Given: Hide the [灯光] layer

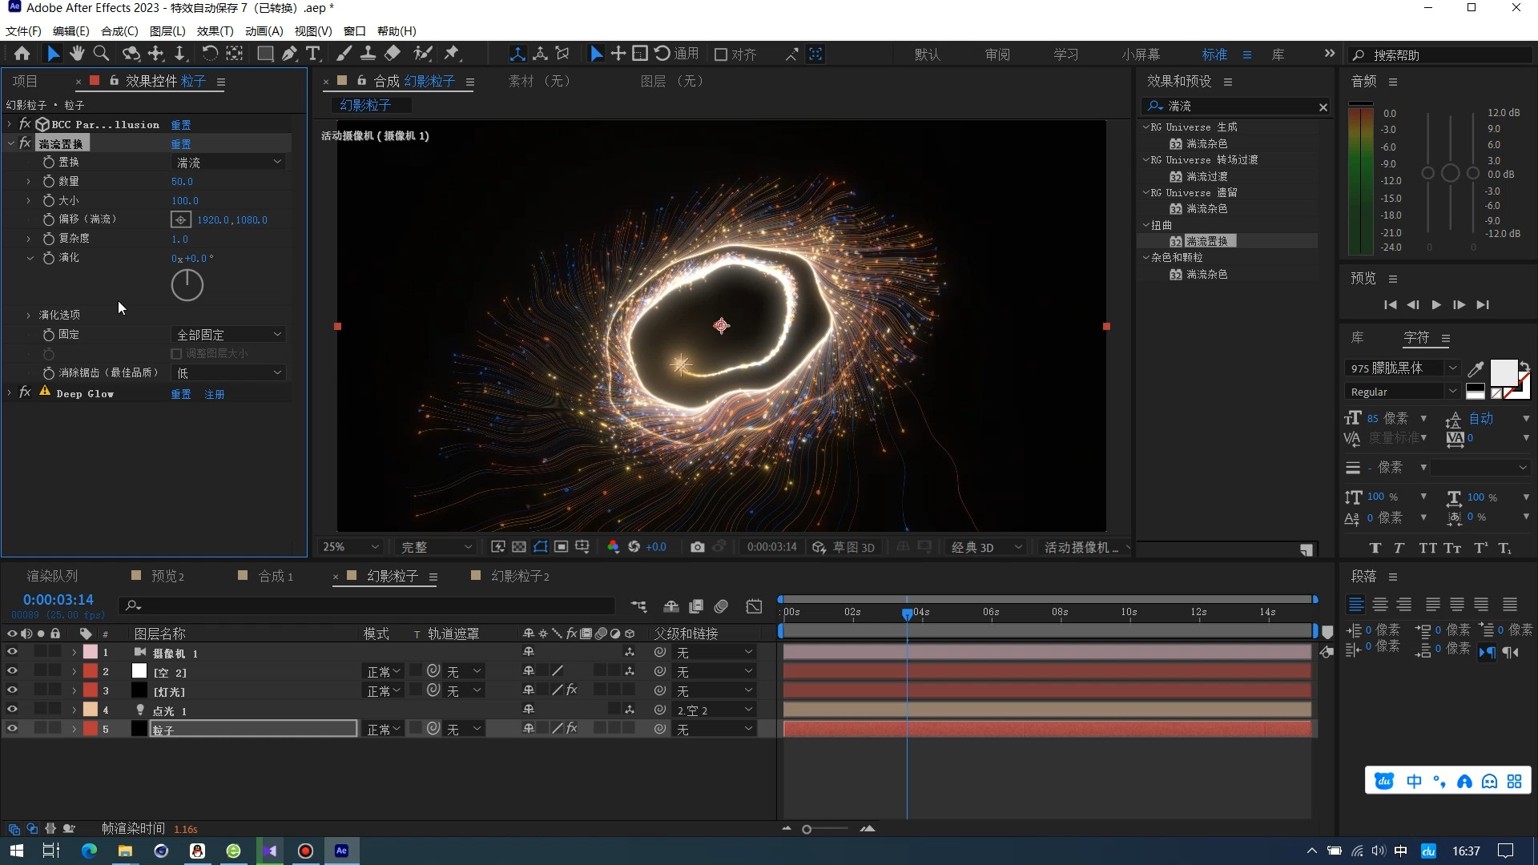Looking at the screenshot, I should (x=12, y=690).
